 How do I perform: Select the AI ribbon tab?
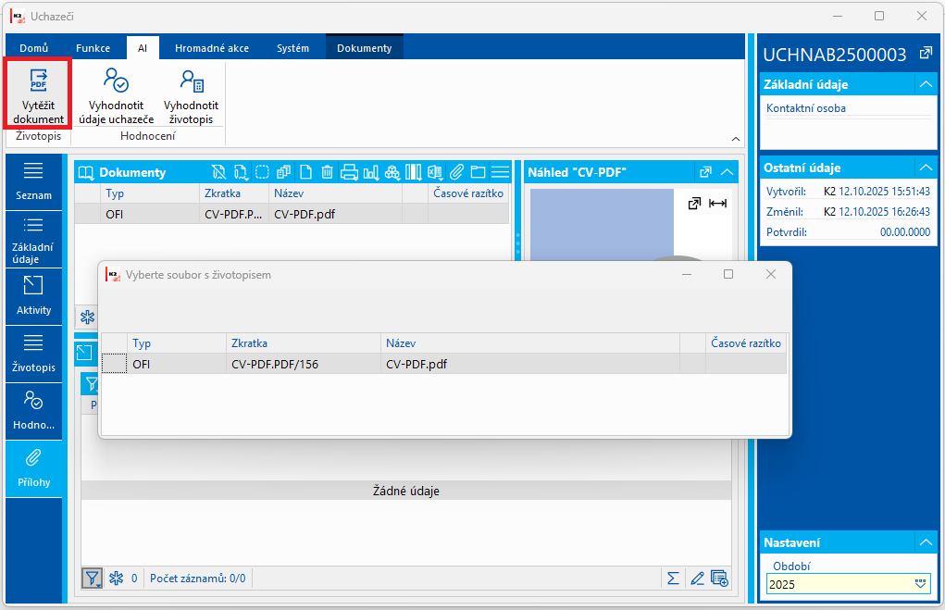tap(143, 48)
